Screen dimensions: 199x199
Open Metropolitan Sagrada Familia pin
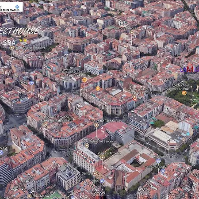pos(134,97)
